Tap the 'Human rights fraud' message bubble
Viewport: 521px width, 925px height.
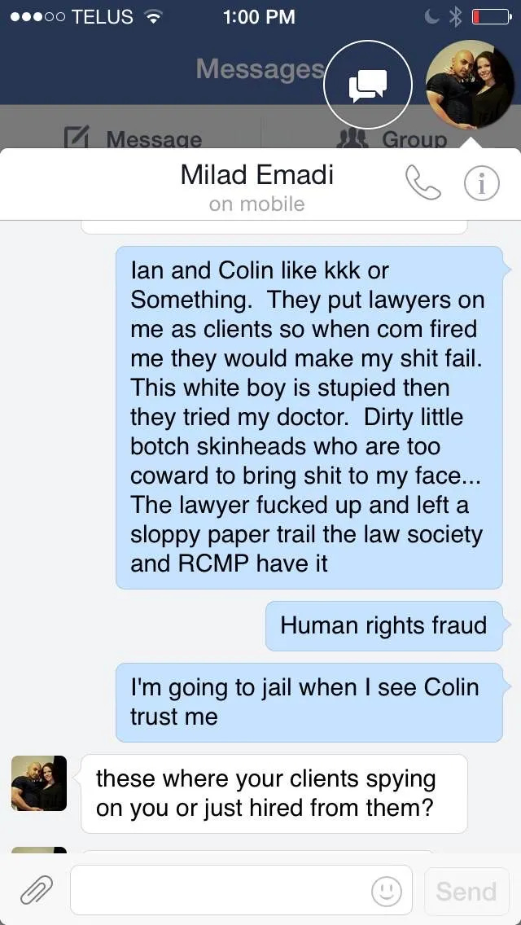click(384, 626)
